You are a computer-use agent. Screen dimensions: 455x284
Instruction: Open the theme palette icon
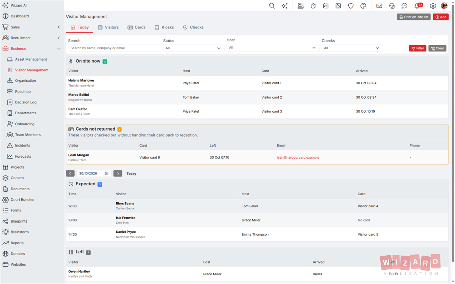click(363, 6)
